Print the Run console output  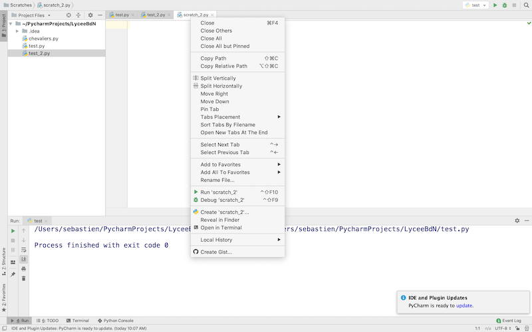click(x=23, y=269)
